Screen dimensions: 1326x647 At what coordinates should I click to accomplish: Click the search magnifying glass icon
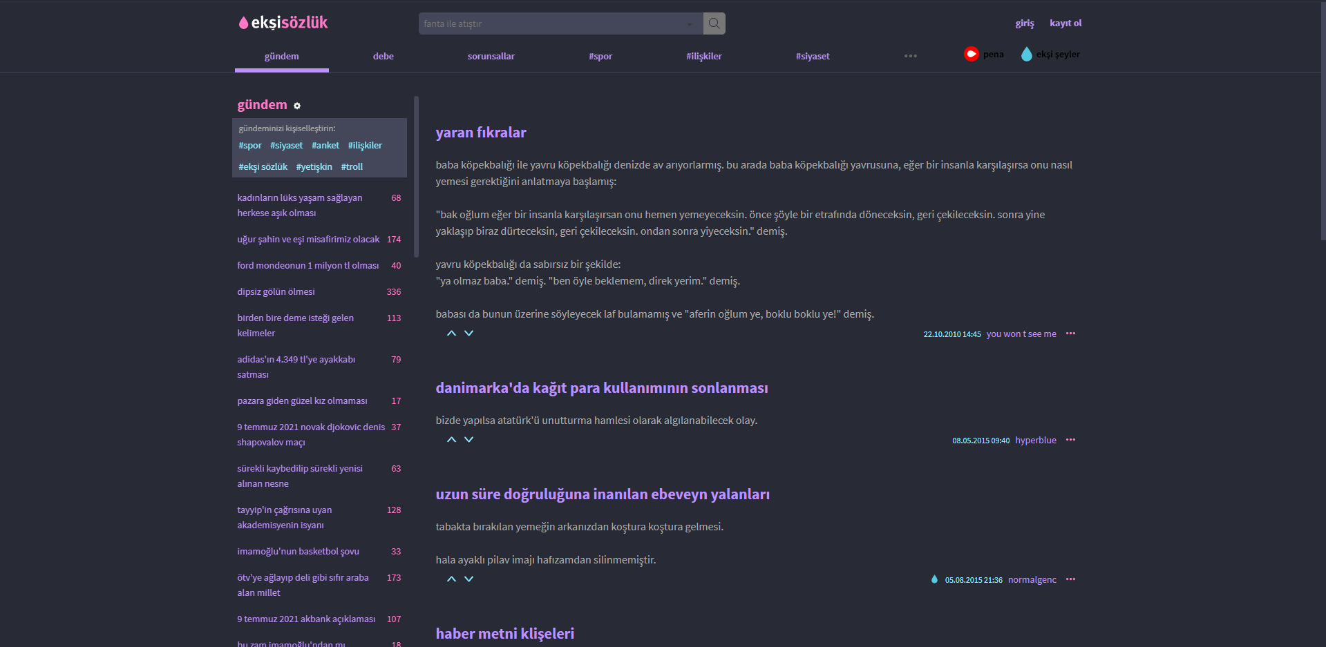point(714,23)
